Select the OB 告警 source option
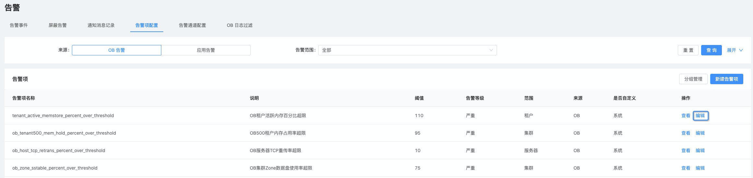The height and width of the screenshot is (178, 753). [x=117, y=50]
